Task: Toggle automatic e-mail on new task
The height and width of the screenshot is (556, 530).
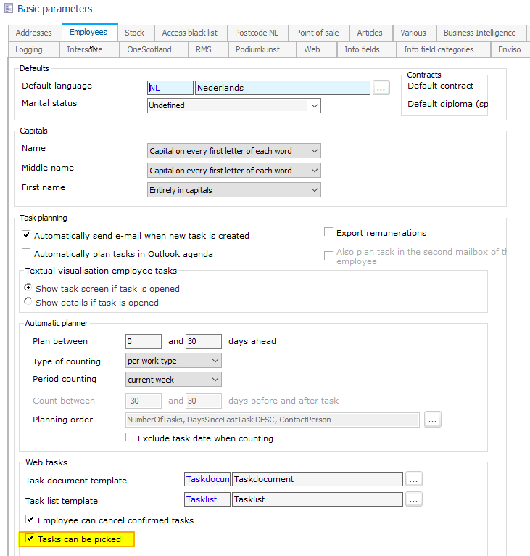Action: coord(28,235)
